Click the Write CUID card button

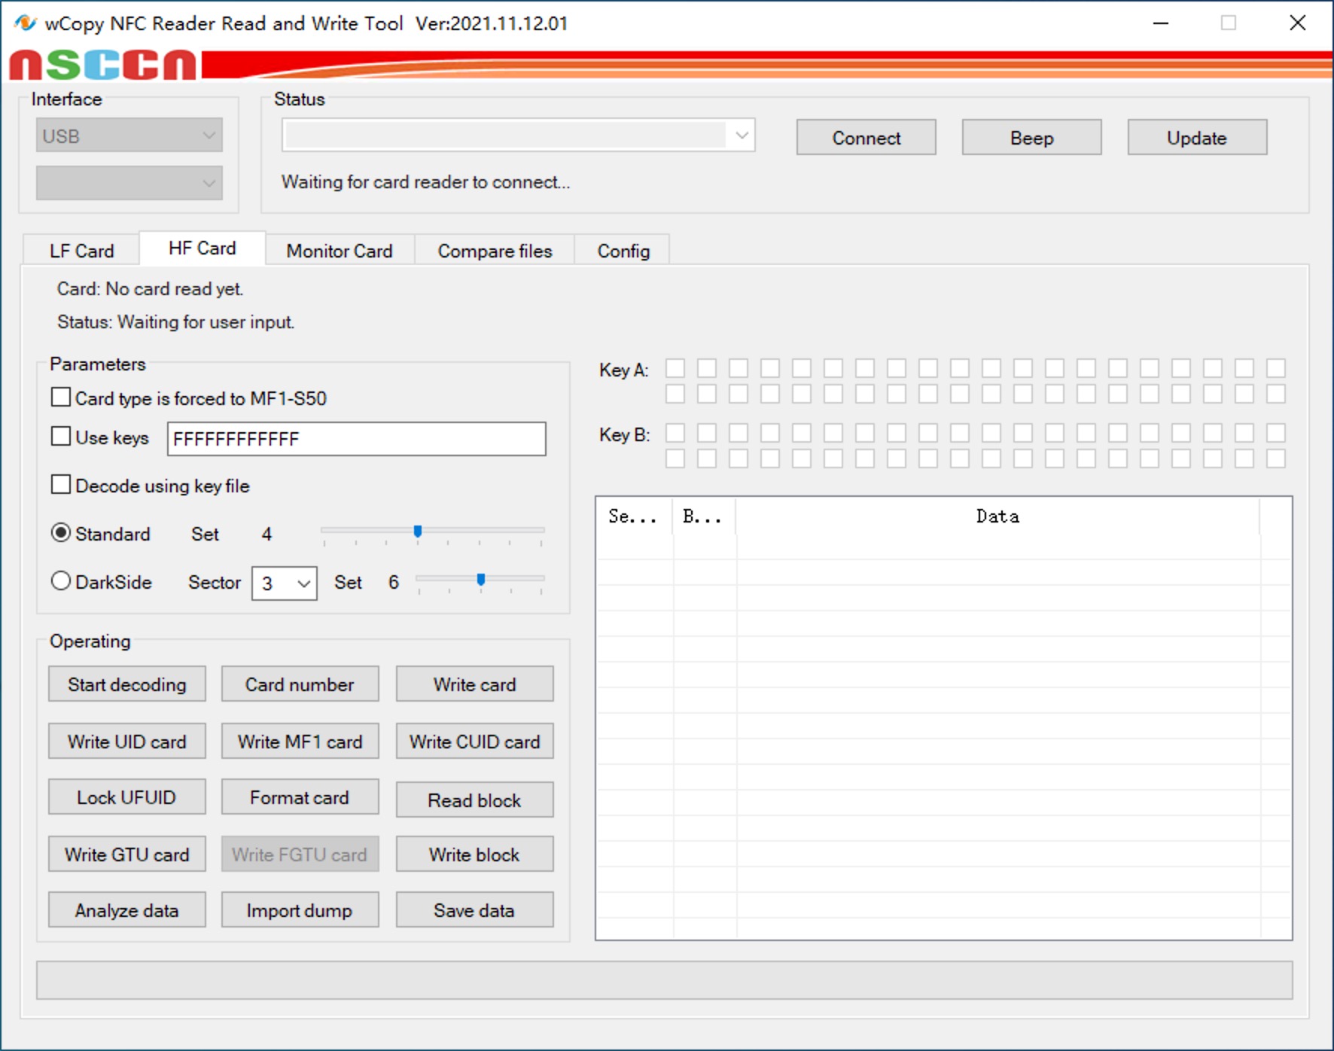tap(474, 742)
